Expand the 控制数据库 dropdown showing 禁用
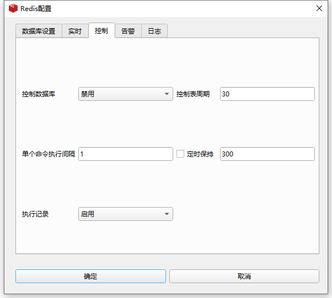This screenshot has height=298, width=332. pos(126,94)
